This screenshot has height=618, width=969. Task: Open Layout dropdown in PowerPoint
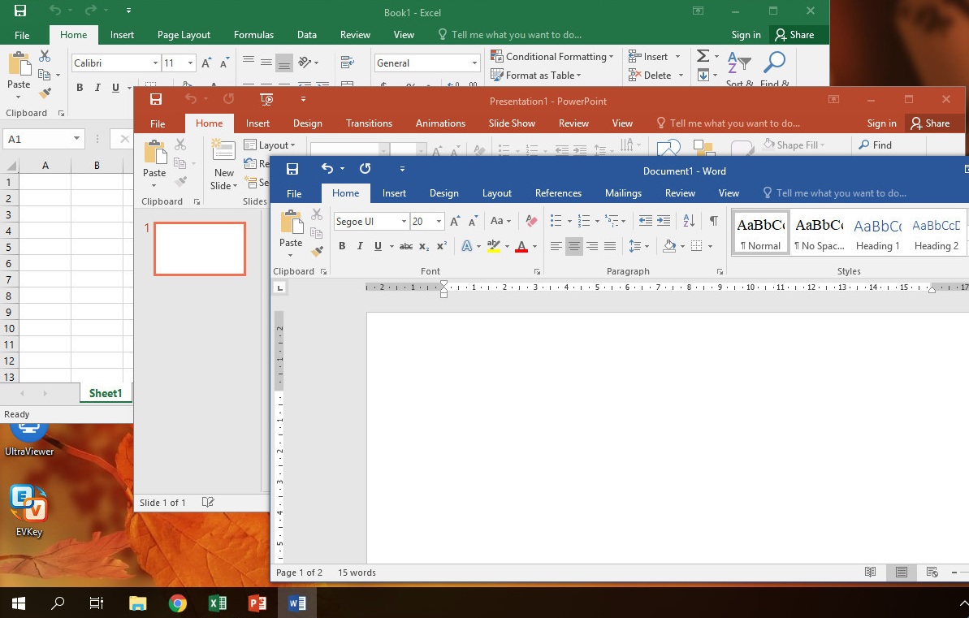point(270,145)
